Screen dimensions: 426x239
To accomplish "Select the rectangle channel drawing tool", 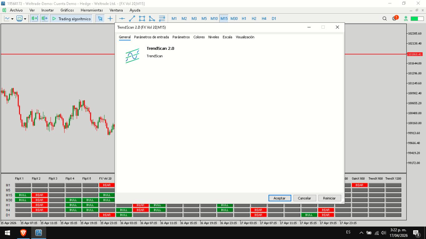I will (x=142, y=19).
